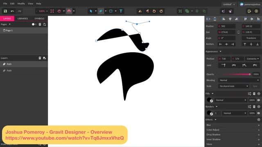Click the Redo arrow icon
Image resolution: width=262 pixels, height=147 pixels.
(x=20, y=11)
